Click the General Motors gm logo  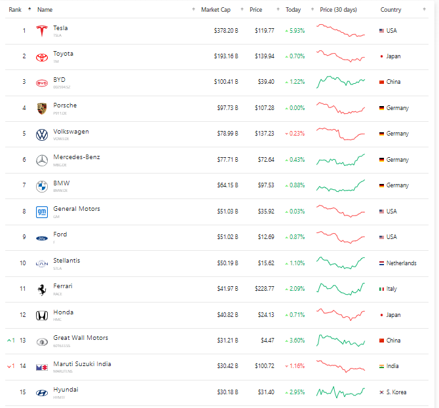tap(42, 212)
